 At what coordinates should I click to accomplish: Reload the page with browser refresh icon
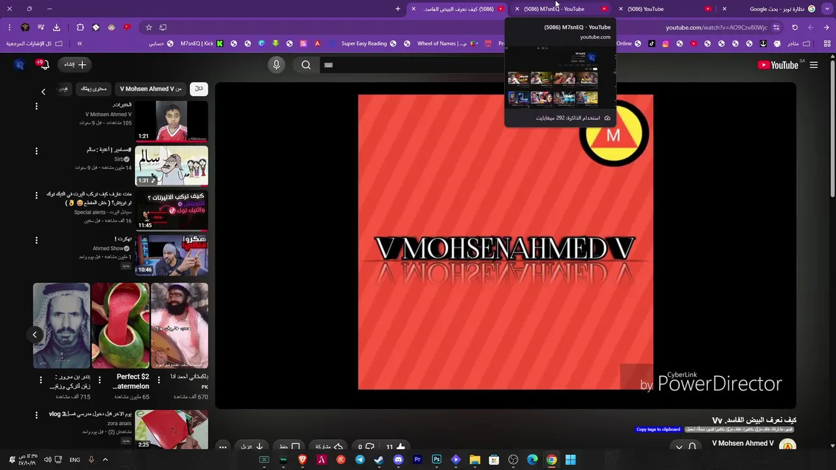coord(795,27)
